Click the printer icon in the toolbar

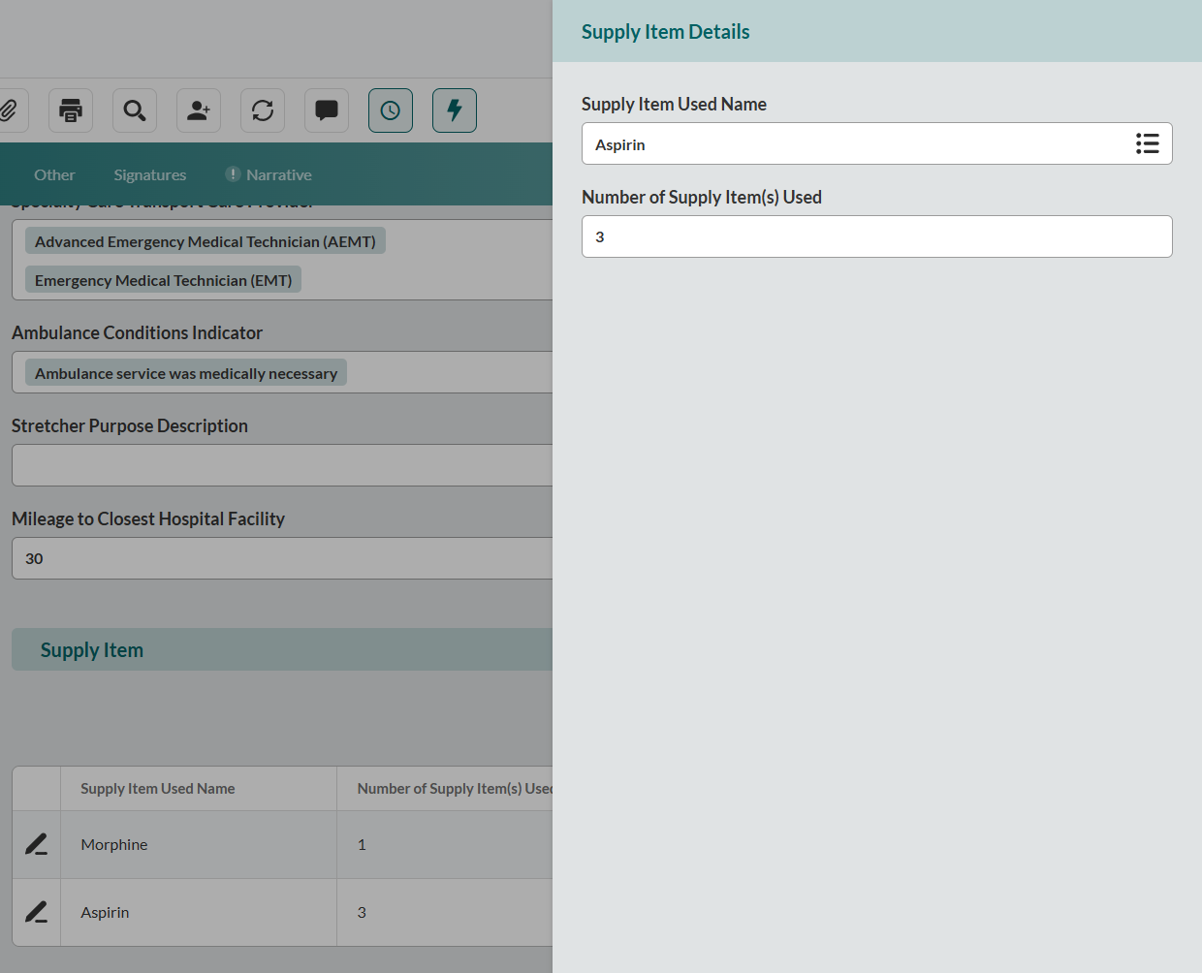click(x=71, y=110)
